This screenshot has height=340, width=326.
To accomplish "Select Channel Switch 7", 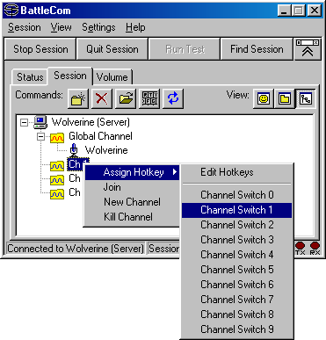I will (x=236, y=300).
